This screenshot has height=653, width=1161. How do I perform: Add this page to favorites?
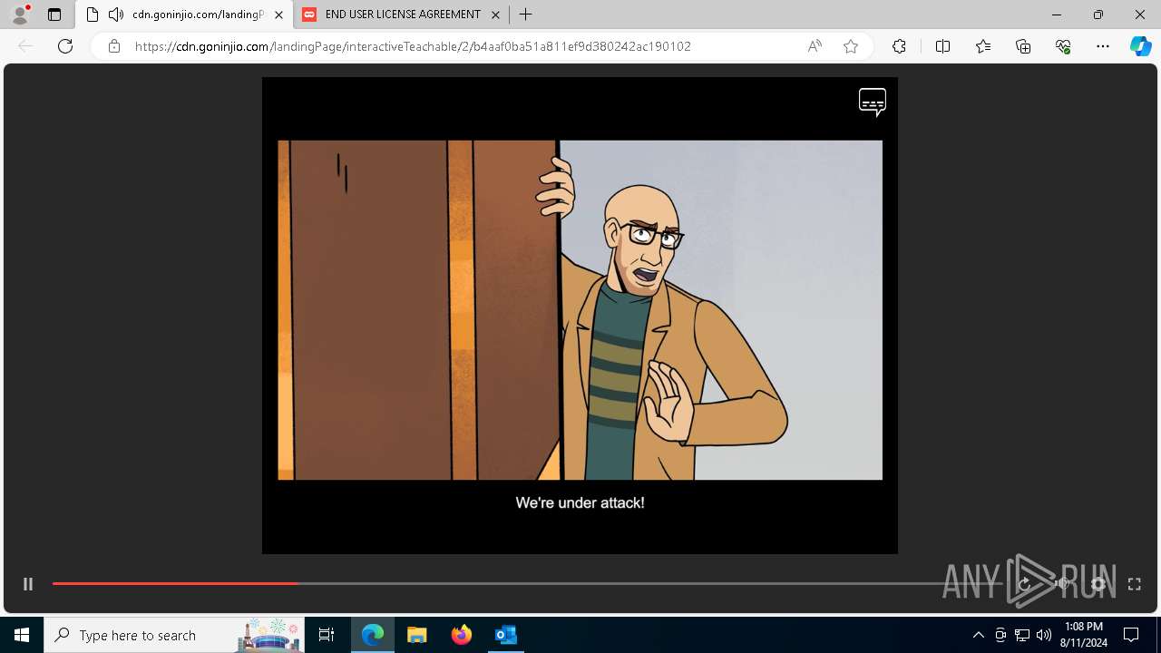tap(851, 46)
